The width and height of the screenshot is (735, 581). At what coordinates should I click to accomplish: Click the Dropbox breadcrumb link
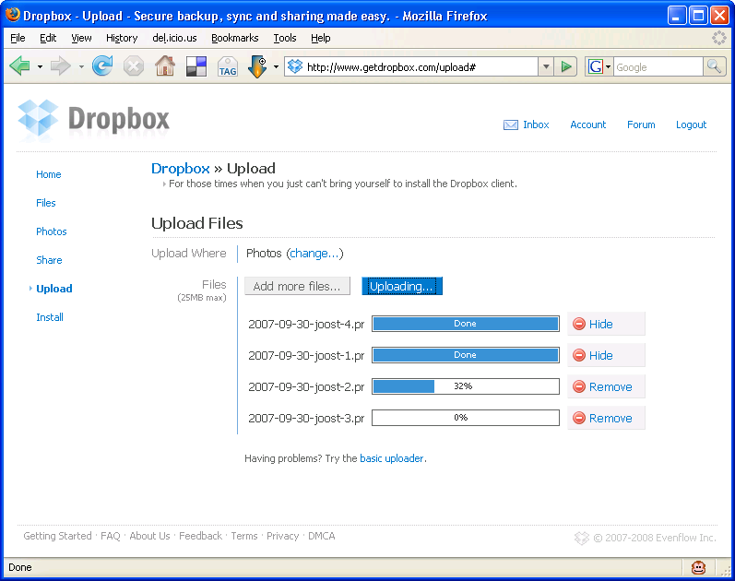pyautogui.click(x=181, y=169)
